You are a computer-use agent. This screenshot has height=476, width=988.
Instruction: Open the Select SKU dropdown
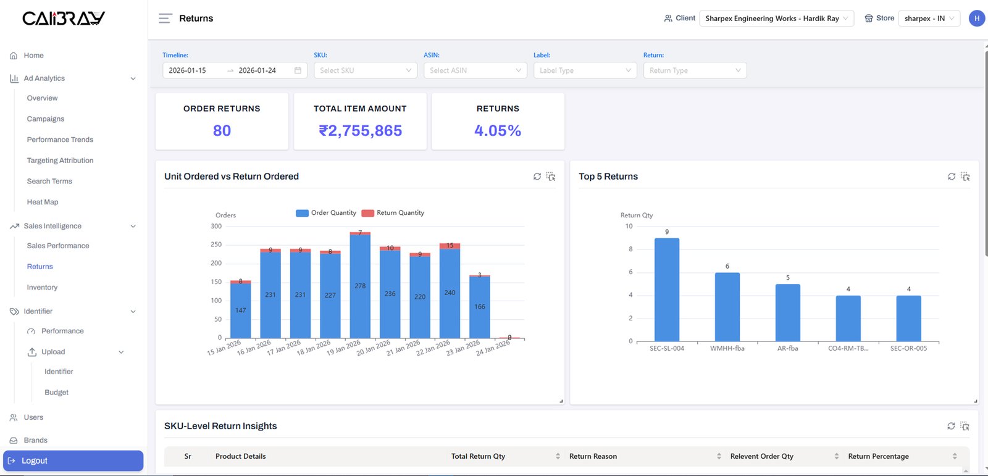366,70
